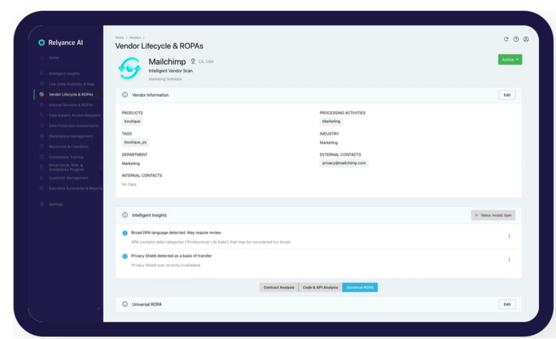Click the info icon beside Intelligent Insights heading
The height and width of the screenshot is (339, 556).
pyautogui.click(x=125, y=215)
